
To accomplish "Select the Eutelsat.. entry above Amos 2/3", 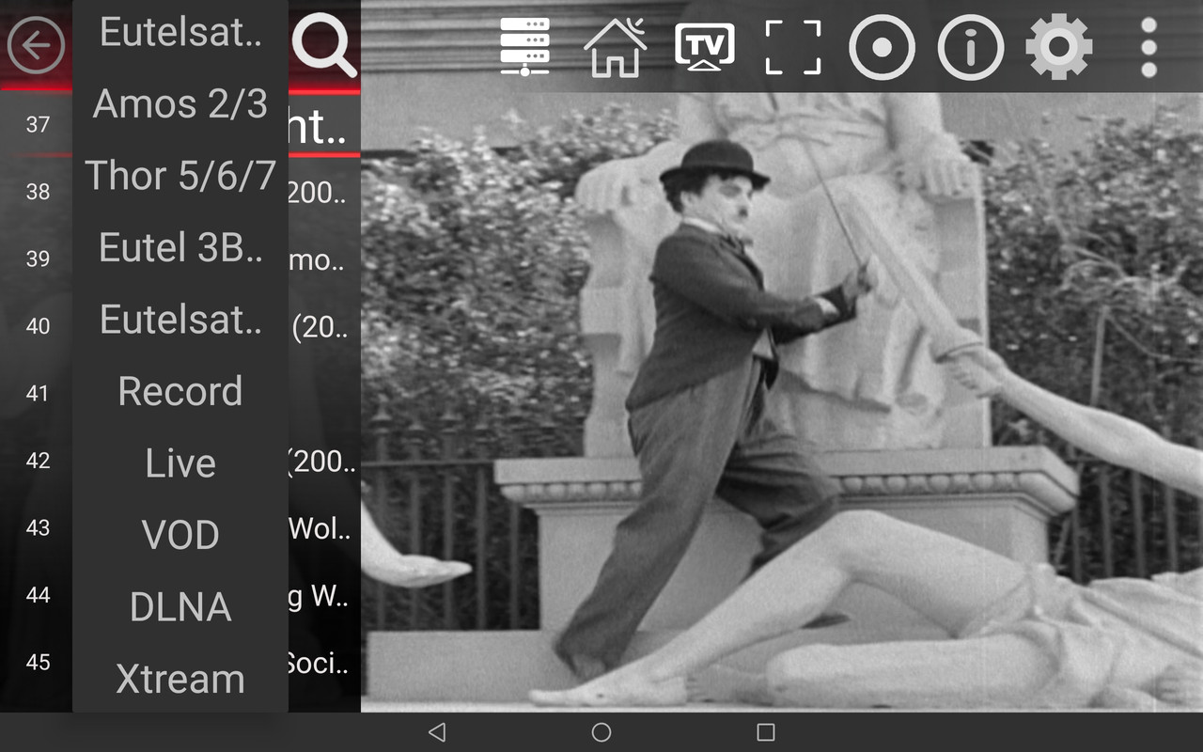I will pos(180,32).
